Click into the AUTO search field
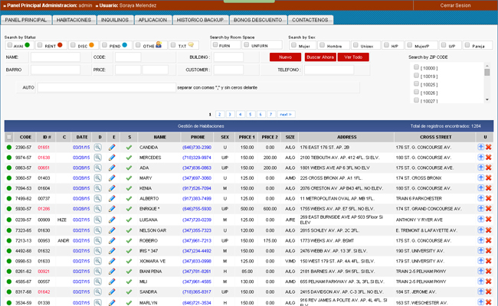Image resolution: width=498 pixels, height=306 pixels. (x=106, y=87)
